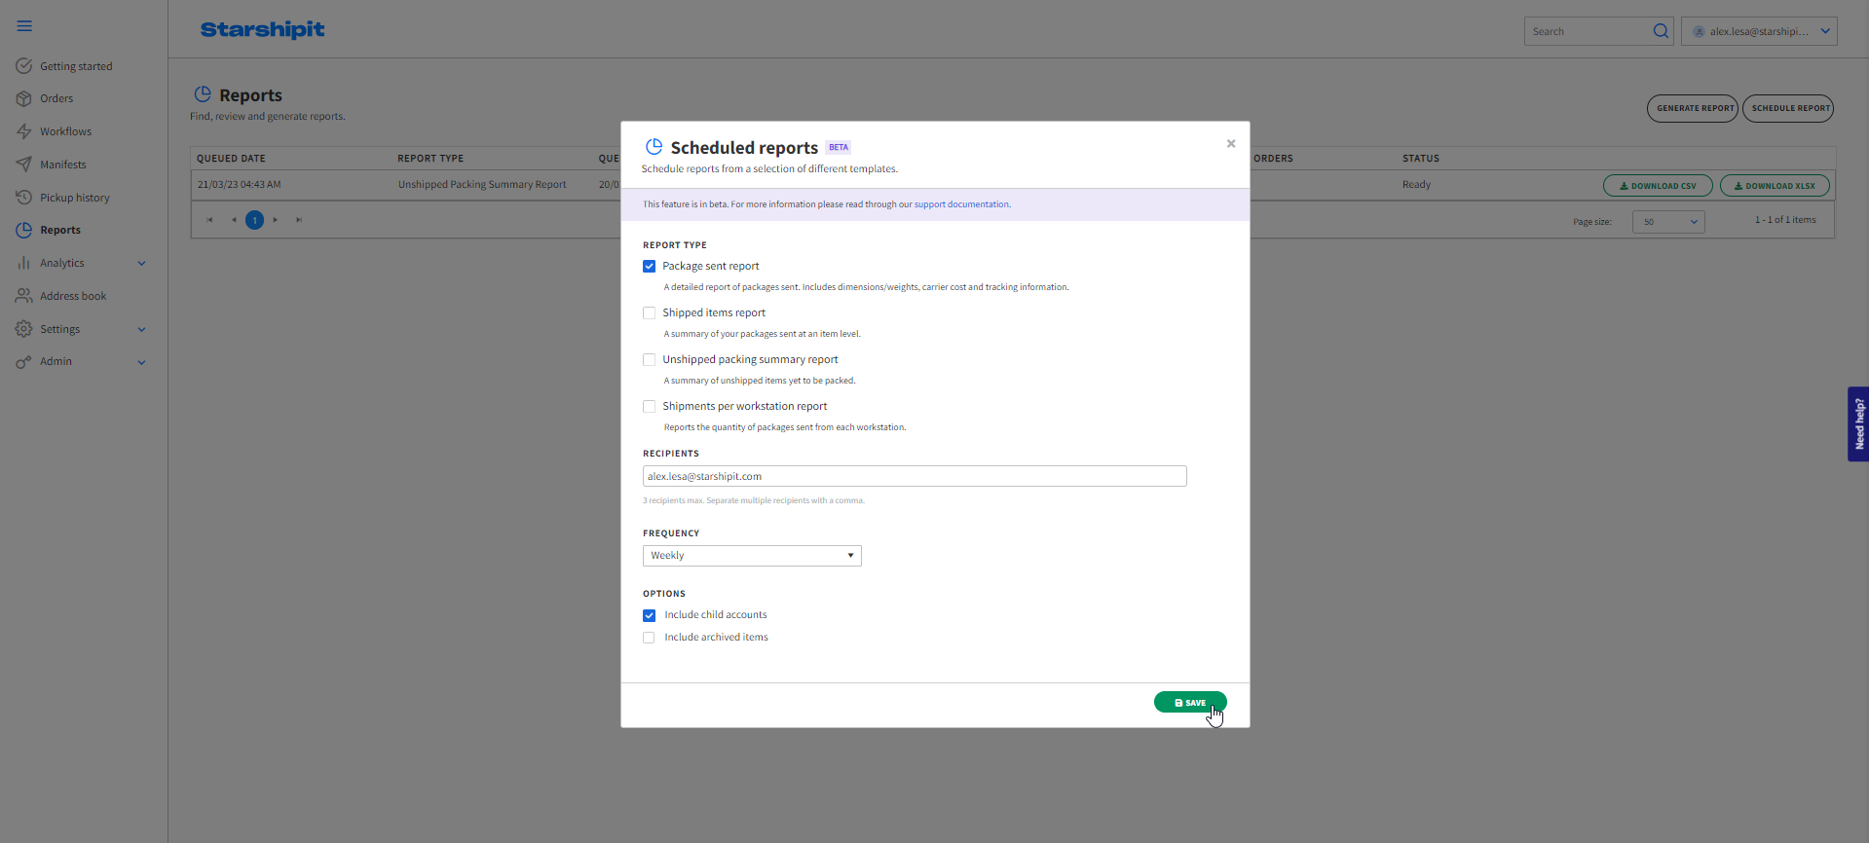
Task: Open the Page size dropdown
Action: (x=1668, y=222)
